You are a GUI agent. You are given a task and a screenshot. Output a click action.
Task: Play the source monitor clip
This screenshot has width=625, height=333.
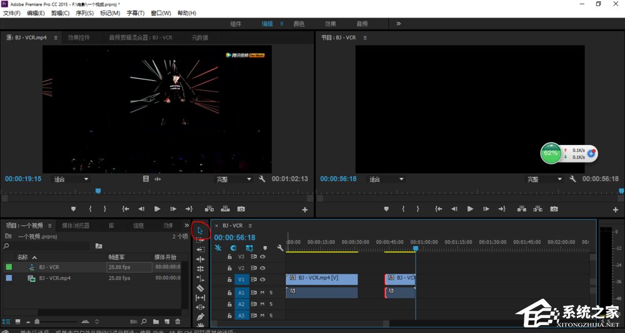(157, 209)
